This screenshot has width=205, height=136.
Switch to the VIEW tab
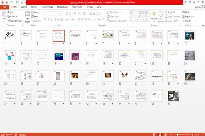[99, 7]
